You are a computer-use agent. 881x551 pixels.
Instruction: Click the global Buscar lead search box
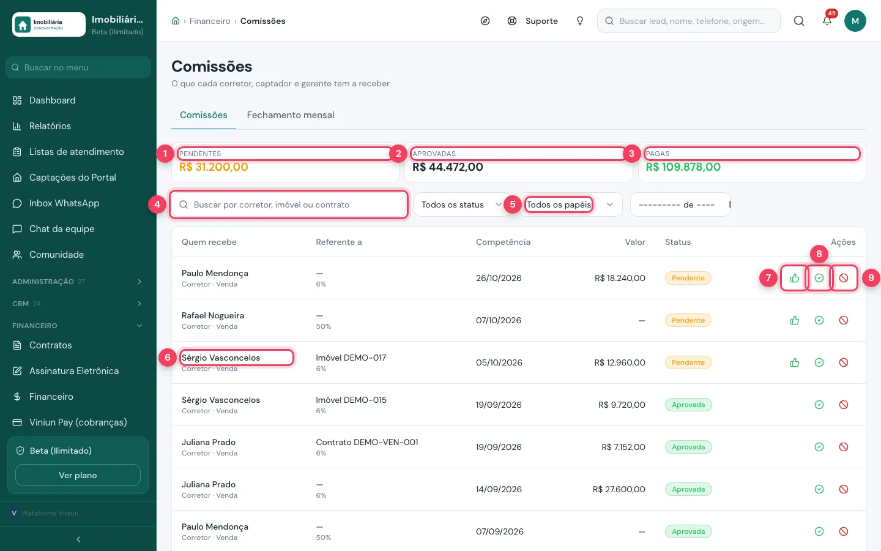(689, 21)
